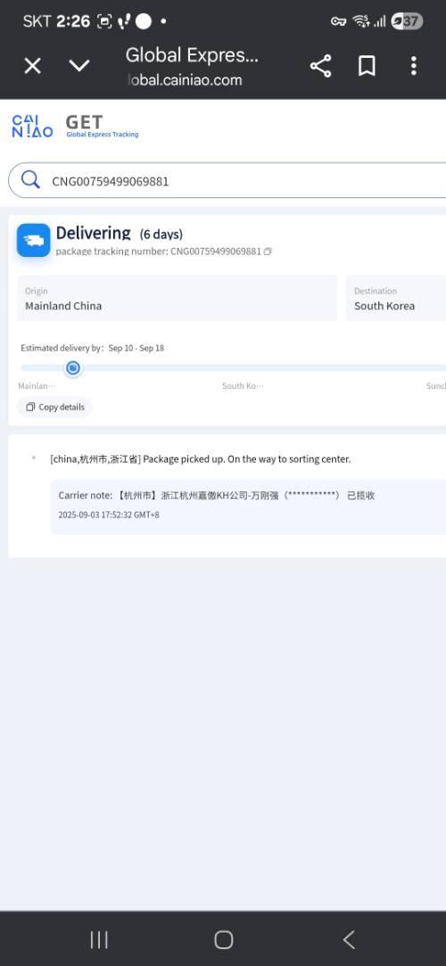Tap the progress marker on delivery bar

[x=72, y=368]
